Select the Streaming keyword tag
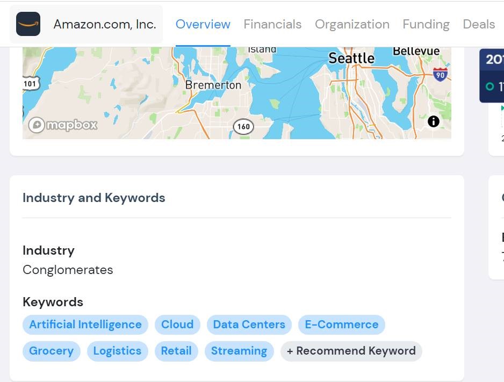Image resolution: width=504 pixels, height=382 pixels. [239, 351]
